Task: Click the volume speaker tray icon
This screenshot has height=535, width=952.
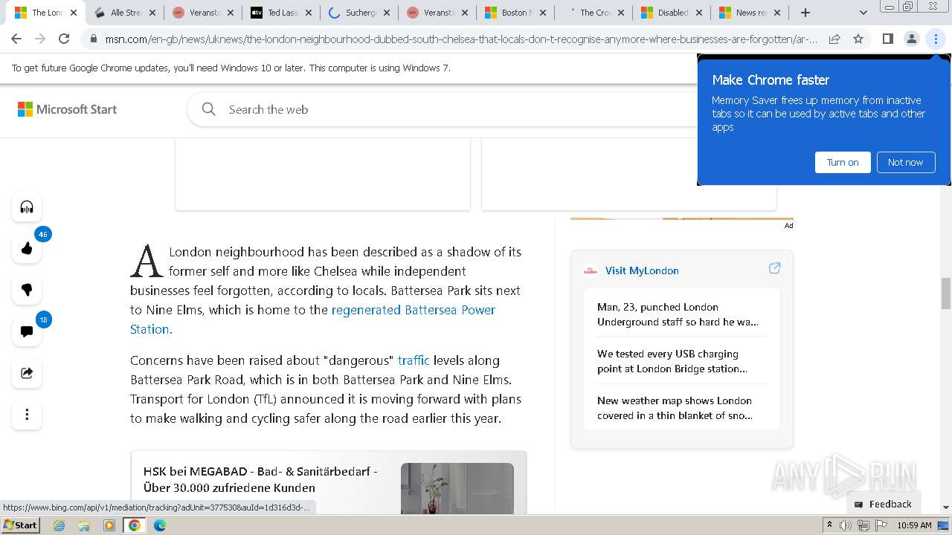Action: click(846, 525)
